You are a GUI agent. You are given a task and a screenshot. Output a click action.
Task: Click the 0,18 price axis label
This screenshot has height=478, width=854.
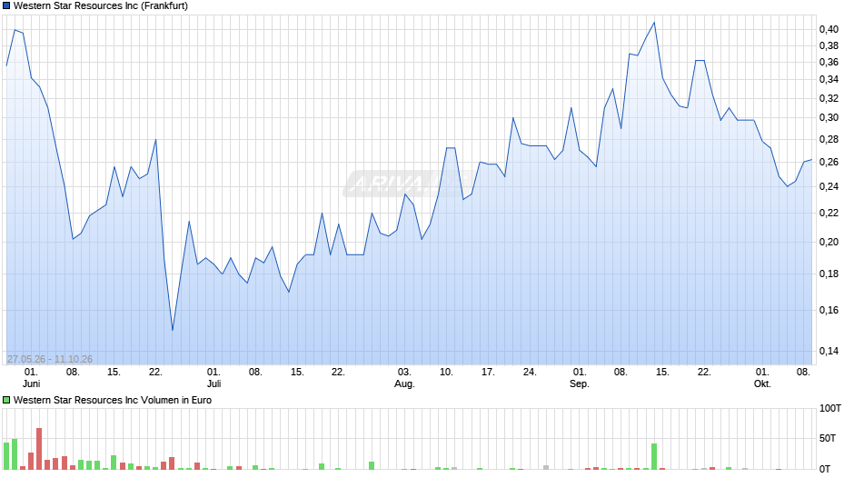[829, 274]
